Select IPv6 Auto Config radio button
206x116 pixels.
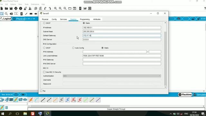73,48
